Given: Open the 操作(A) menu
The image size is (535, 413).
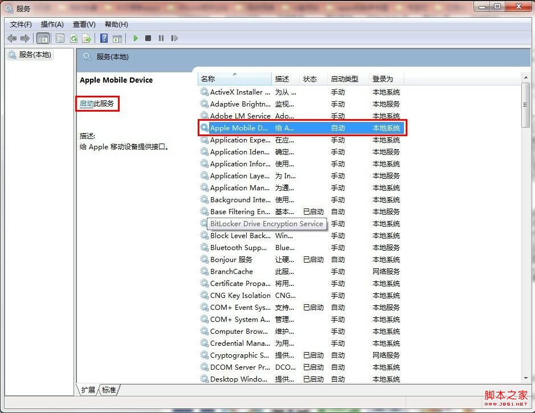Looking at the screenshot, I should (x=52, y=24).
